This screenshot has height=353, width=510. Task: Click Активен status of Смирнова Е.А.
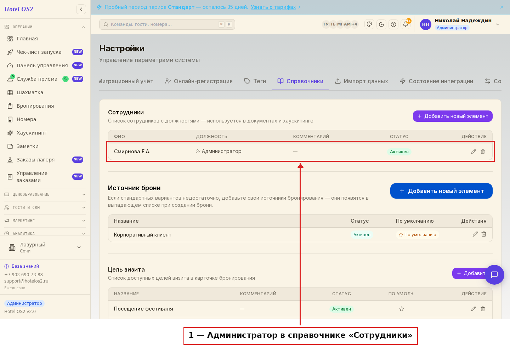pos(399,152)
